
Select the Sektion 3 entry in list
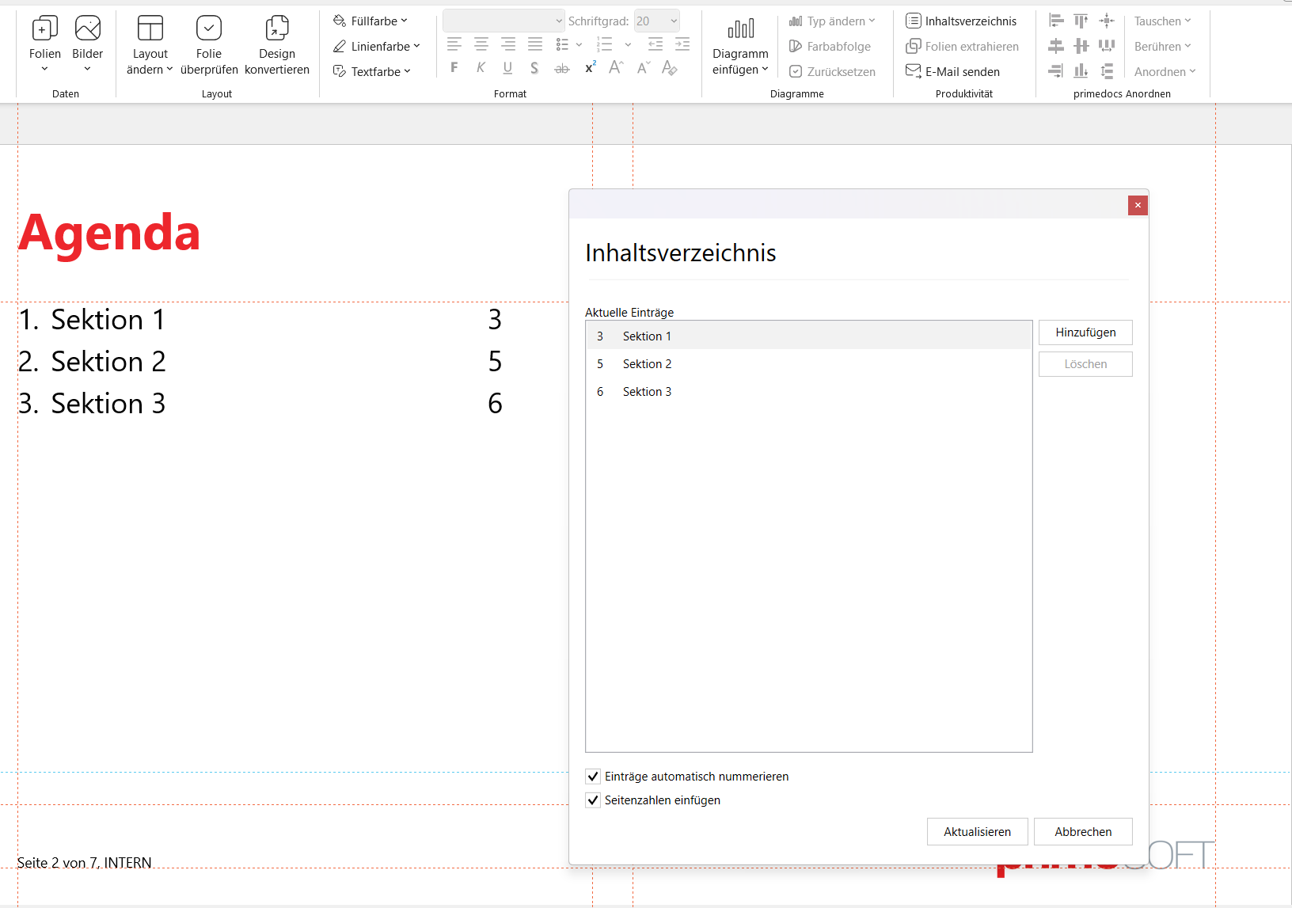809,392
